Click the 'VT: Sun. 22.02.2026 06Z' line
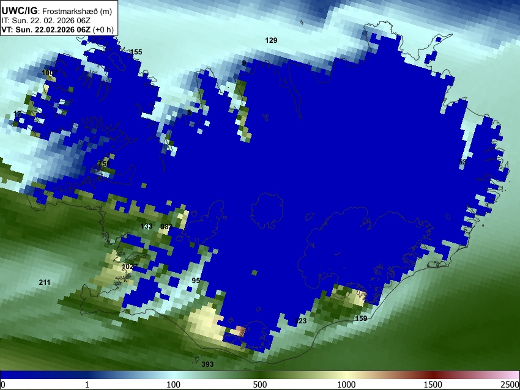This screenshot has height=390, width=520. [x=46, y=29]
